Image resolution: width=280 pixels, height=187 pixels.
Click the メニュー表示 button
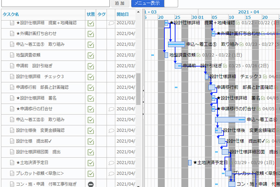[147, 3]
